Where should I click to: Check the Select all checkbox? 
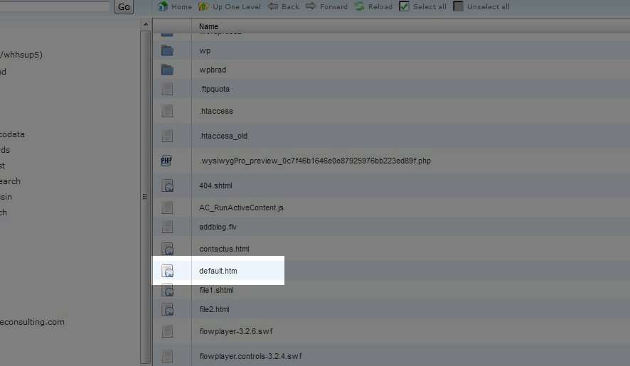click(x=405, y=6)
